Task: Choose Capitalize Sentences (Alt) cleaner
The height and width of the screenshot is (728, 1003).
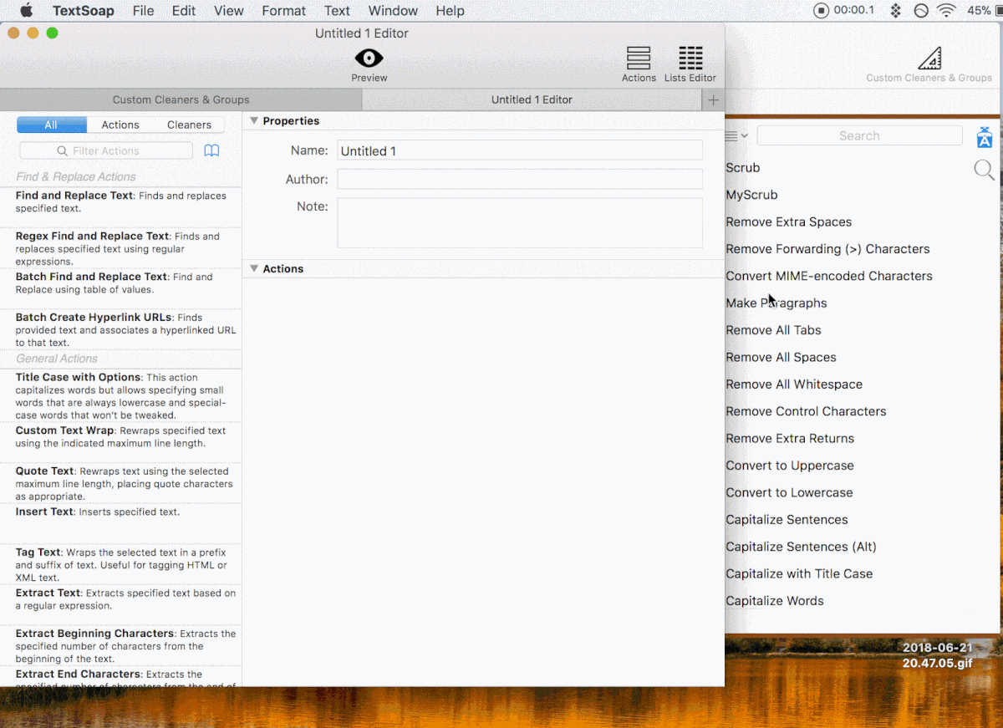Action: click(x=801, y=547)
